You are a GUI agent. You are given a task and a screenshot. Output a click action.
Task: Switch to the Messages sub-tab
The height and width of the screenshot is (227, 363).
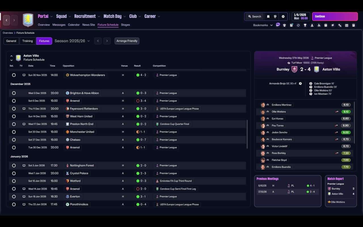pos(59,25)
